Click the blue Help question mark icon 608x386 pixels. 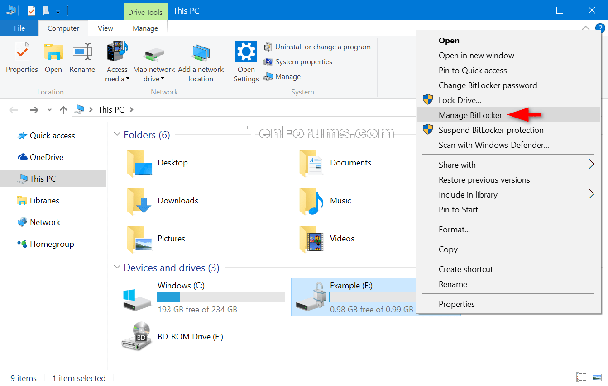tap(601, 28)
